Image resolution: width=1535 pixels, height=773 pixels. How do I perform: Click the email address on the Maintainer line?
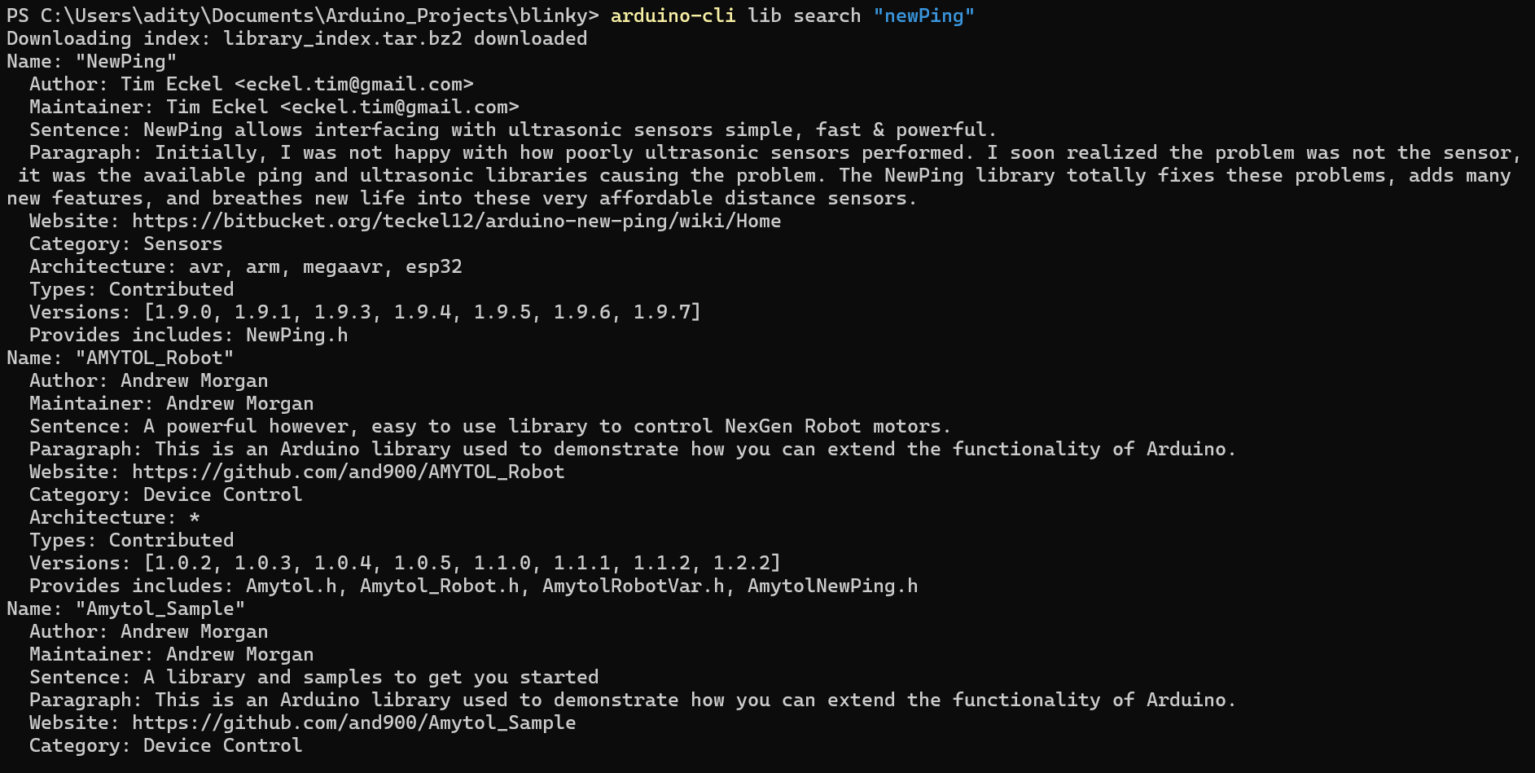400,108
